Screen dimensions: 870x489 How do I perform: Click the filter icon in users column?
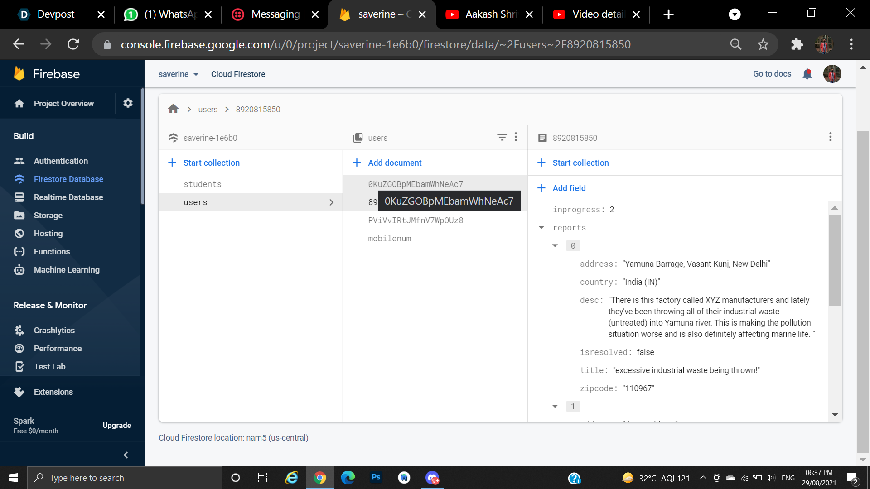(x=502, y=137)
